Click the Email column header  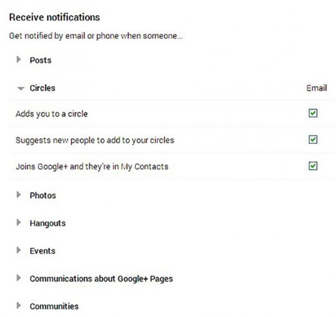coord(316,88)
